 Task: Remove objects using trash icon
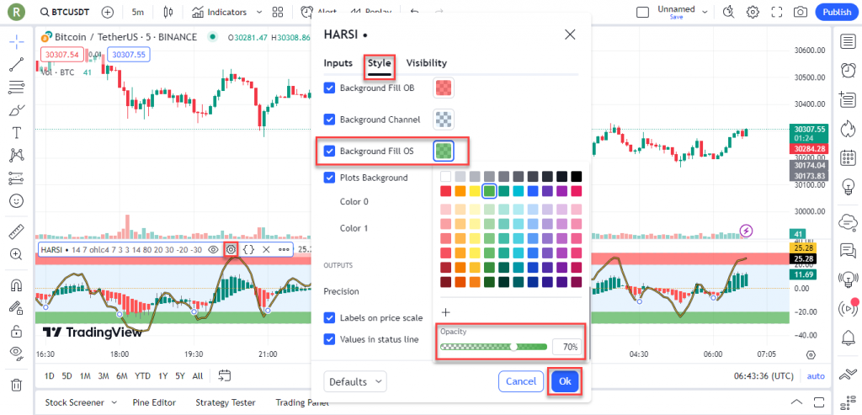[17, 385]
